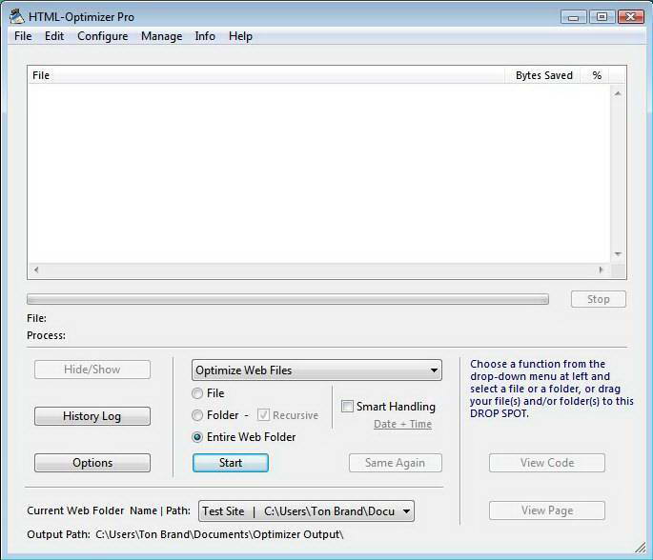Image resolution: width=653 pixels, height=560 pixels.
Task: Open the Test Site web folder dropdown
Action: (x=306, y=510)
